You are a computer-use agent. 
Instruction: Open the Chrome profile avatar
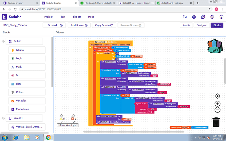pyautogui.click(x=217, y=9)
